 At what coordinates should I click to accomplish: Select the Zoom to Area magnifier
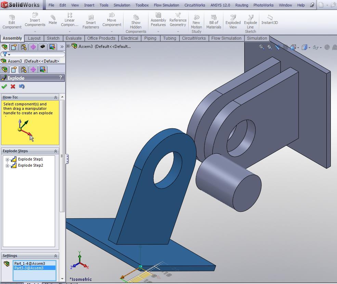click(x=270, y=47)
